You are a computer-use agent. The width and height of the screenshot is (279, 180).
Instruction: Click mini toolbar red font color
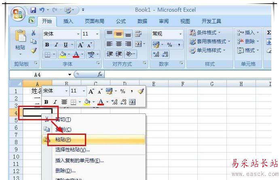point(101,102)
